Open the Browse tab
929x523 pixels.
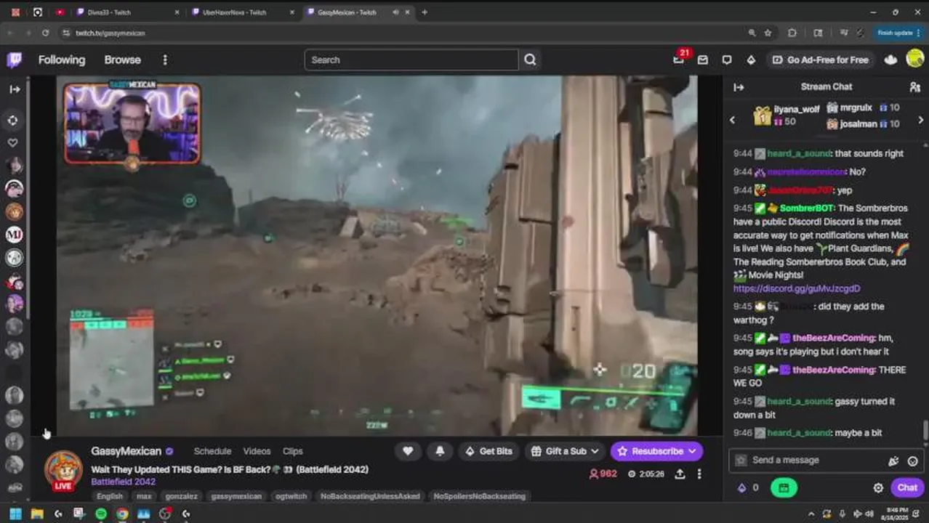[x=122, y=60]
